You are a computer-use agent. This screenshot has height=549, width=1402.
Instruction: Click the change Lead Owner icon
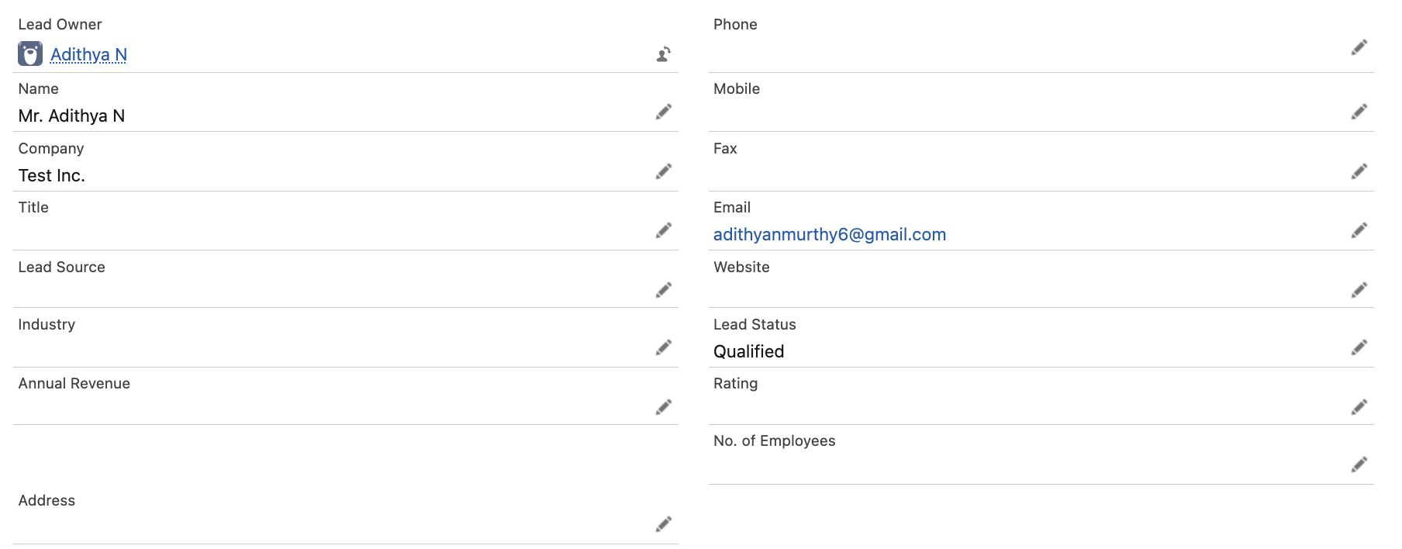[x=664, y=54]
